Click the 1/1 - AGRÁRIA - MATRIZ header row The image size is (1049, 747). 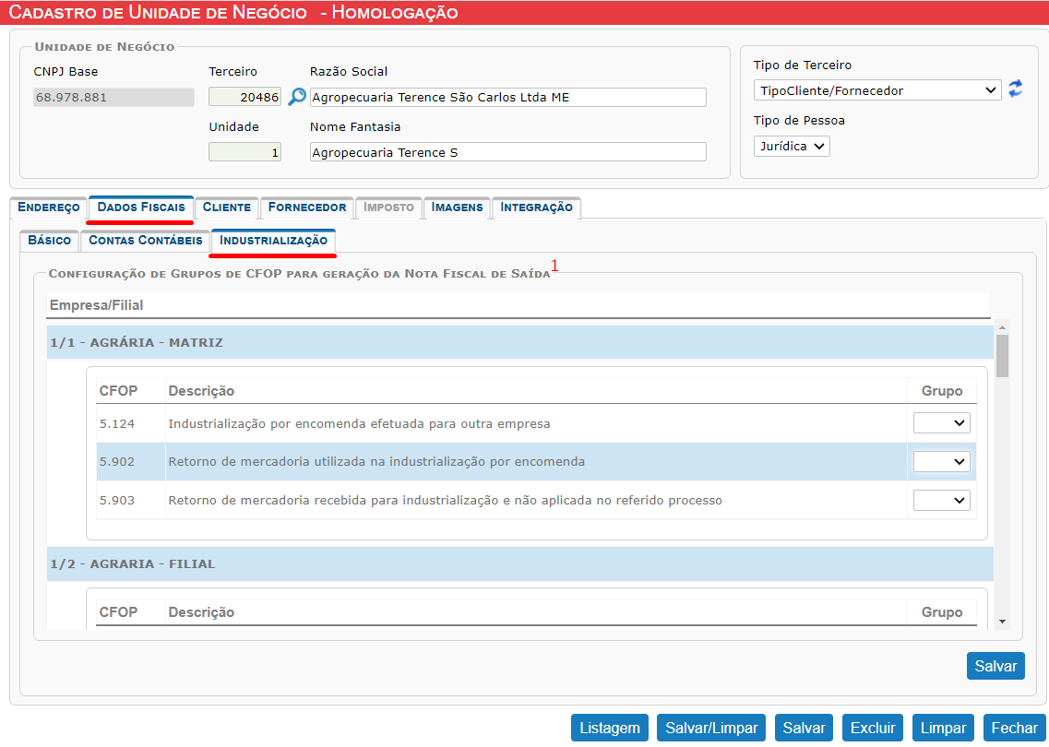[x=519, y=342]
